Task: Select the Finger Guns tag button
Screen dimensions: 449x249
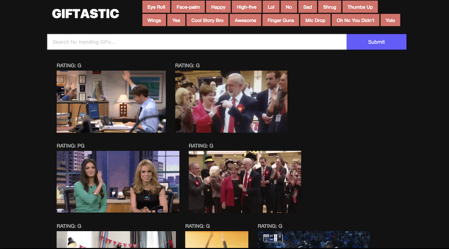Action: [x=280, y=20]
